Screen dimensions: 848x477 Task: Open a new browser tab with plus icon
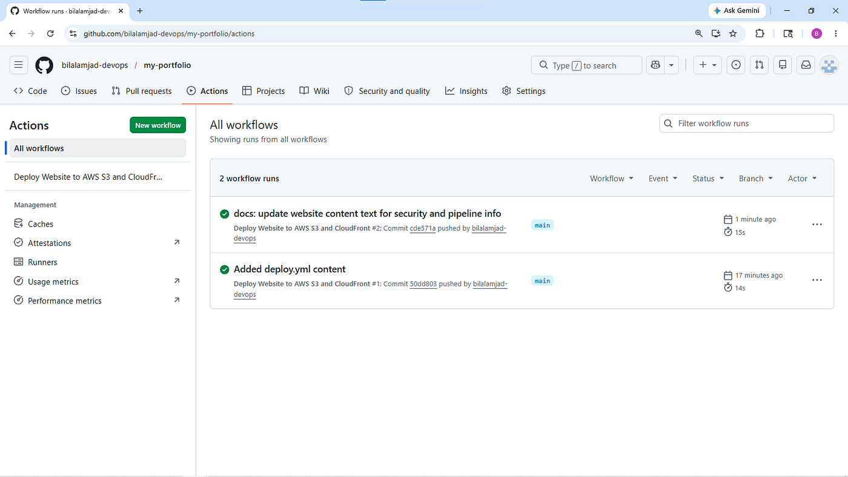click(140, 11)
